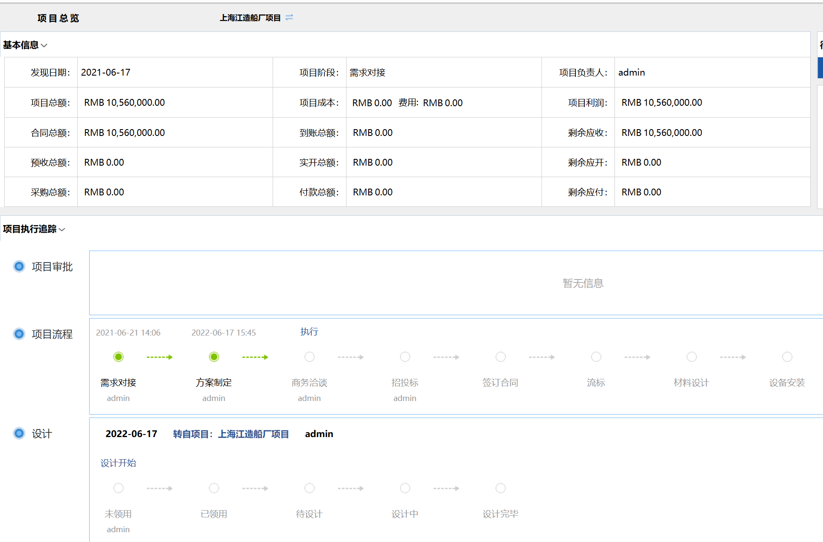
Task: Select the 项目流程 tracking node marker
Action: 19,334
